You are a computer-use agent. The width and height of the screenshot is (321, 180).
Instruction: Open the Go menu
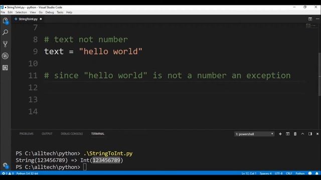click(x=41, y=12)
